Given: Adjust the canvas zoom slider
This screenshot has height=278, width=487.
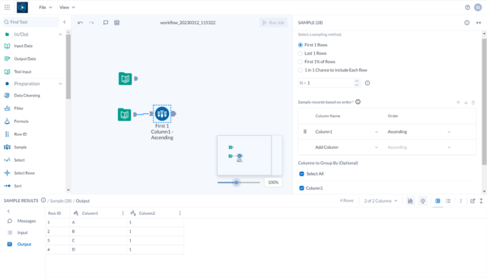Looking at the screenshot, I should (x=237, y=182).
